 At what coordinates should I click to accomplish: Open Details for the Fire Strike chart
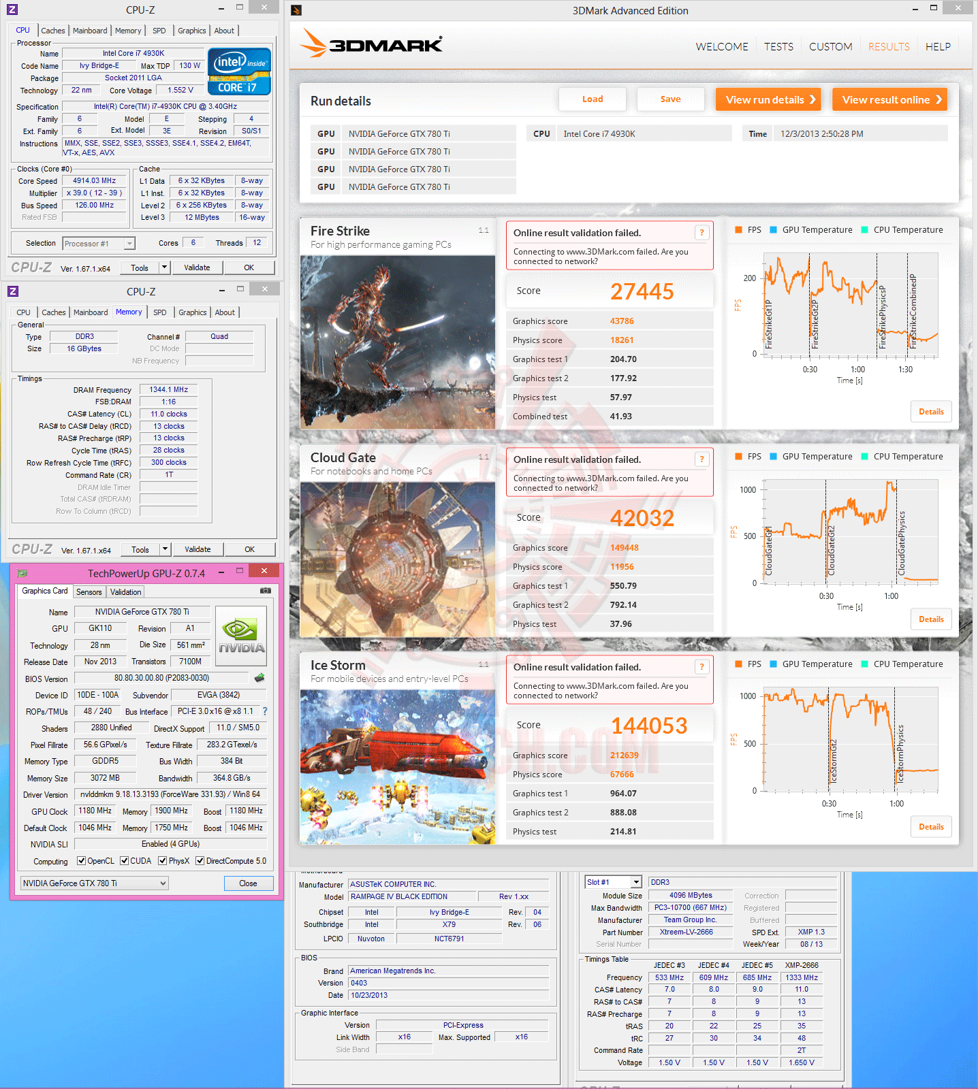931,412
